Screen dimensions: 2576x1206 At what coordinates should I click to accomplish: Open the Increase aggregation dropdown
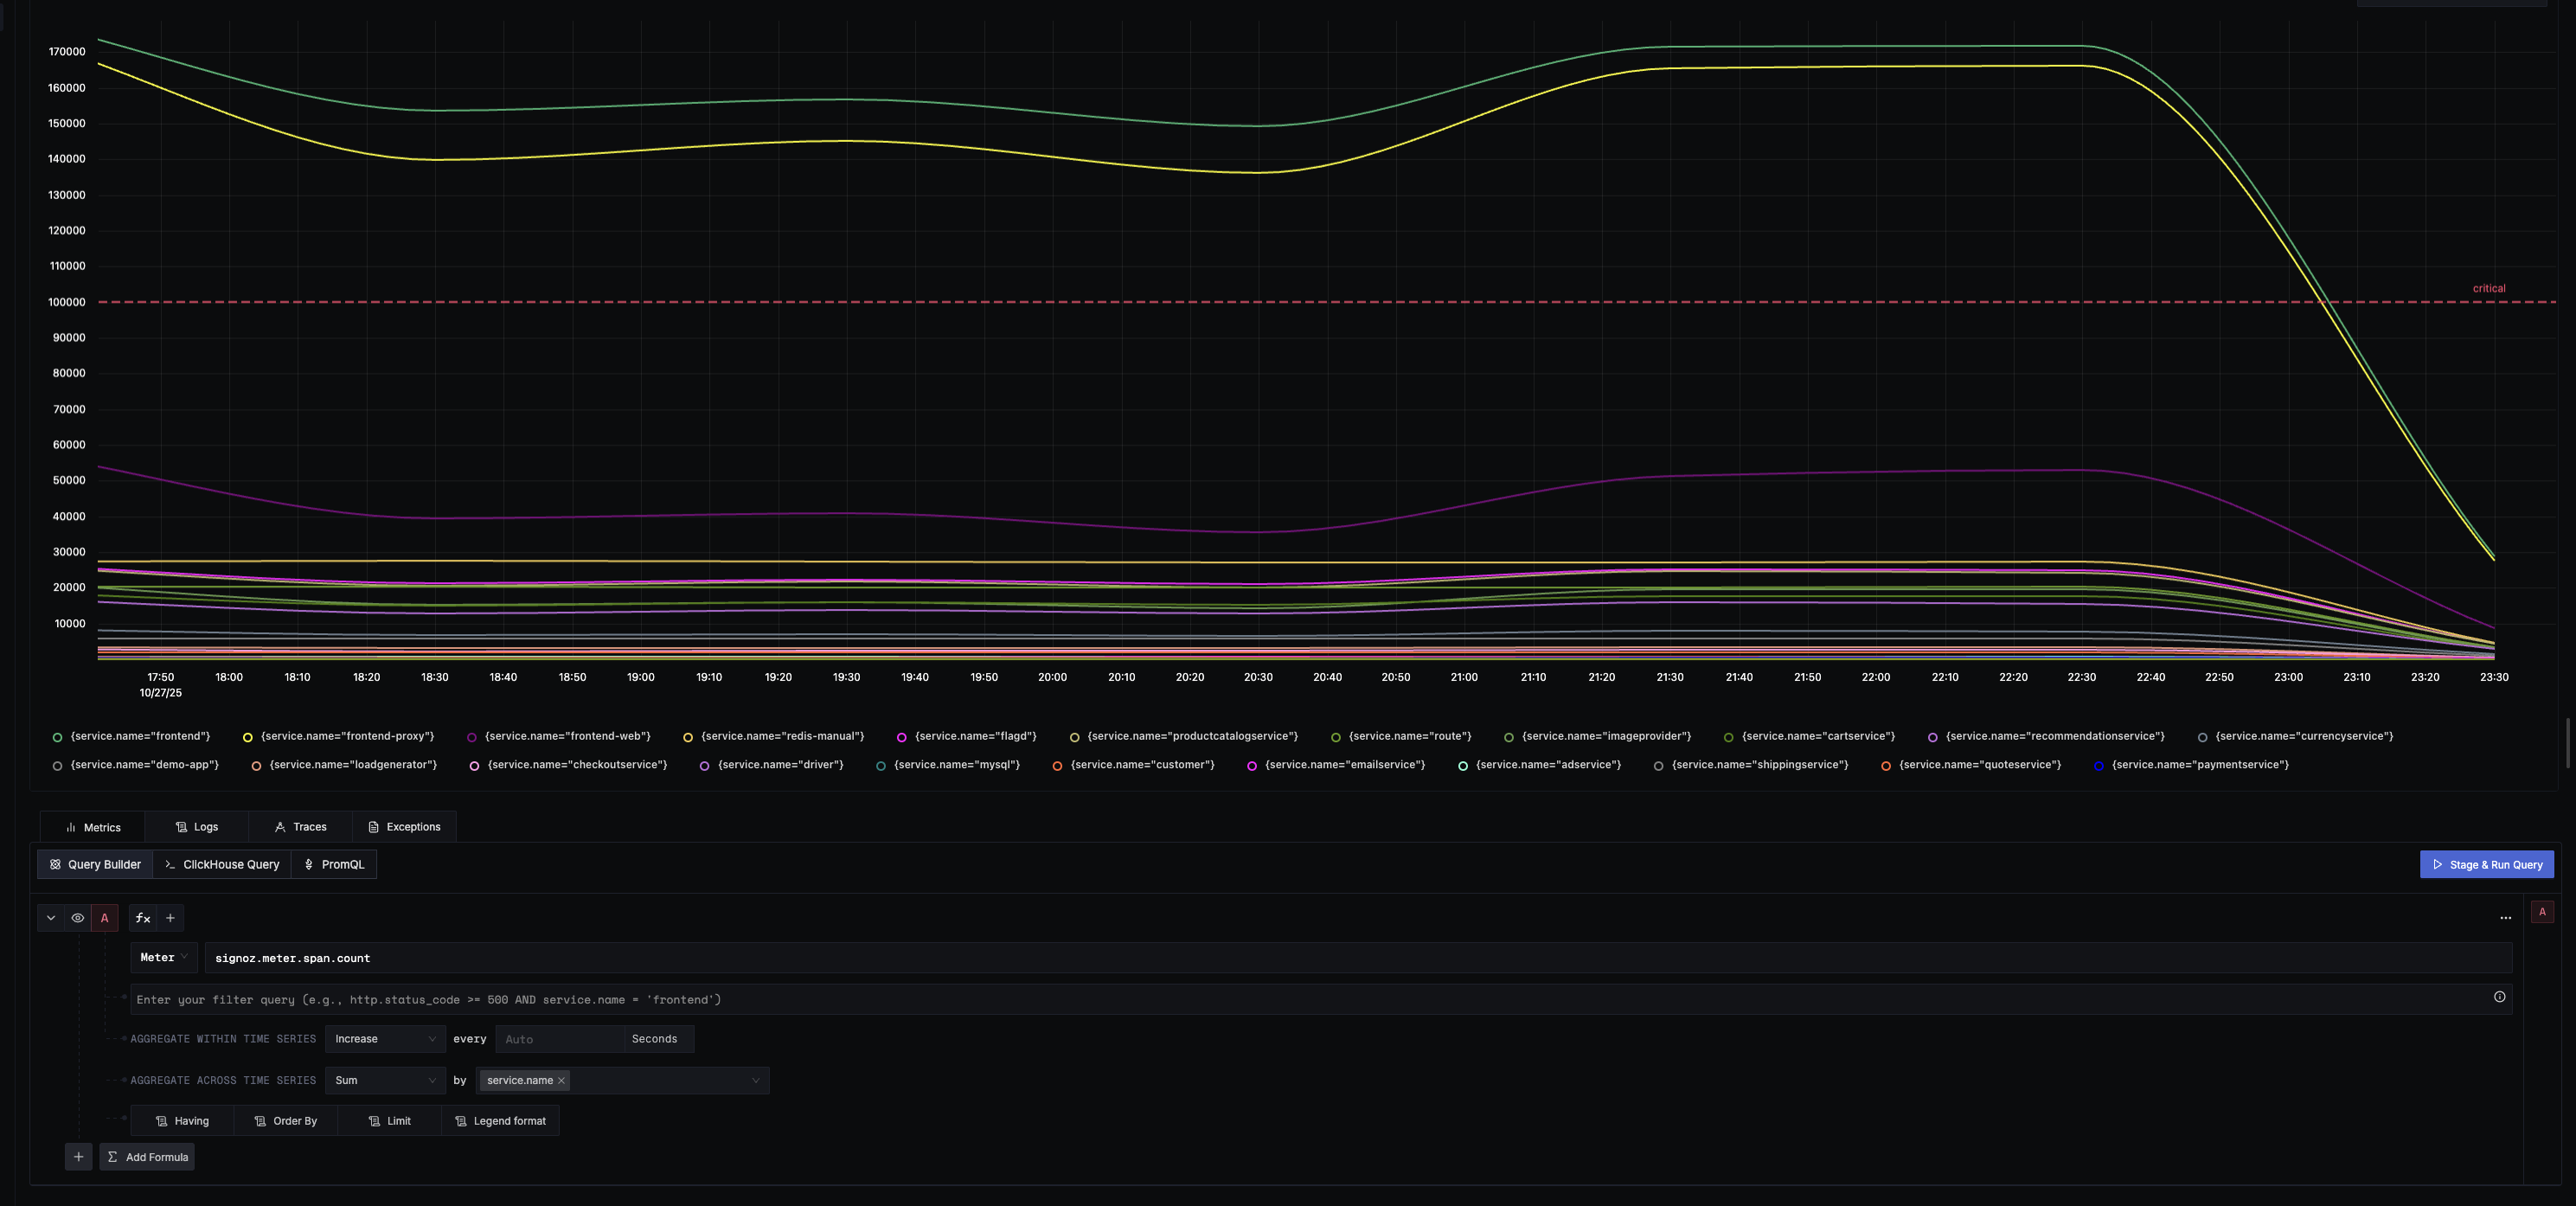tap(385, 1039)
